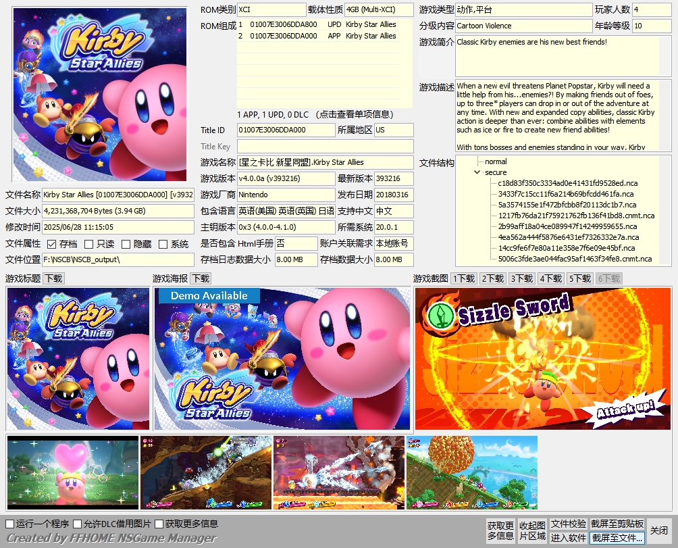This screenshot has height=548, width=678.
Task: Check the 获取更多信息 option
Action: (159, 524)
